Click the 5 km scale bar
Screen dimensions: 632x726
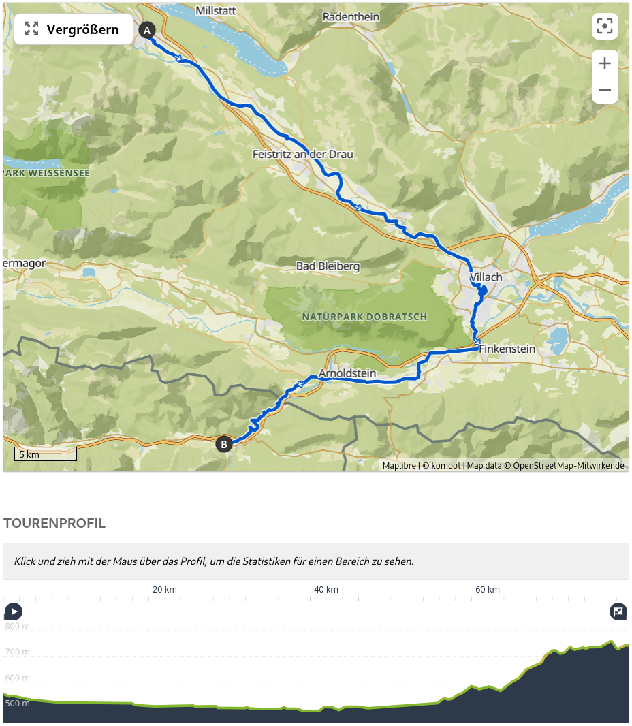pyautogui.click(x=45, y=454)
